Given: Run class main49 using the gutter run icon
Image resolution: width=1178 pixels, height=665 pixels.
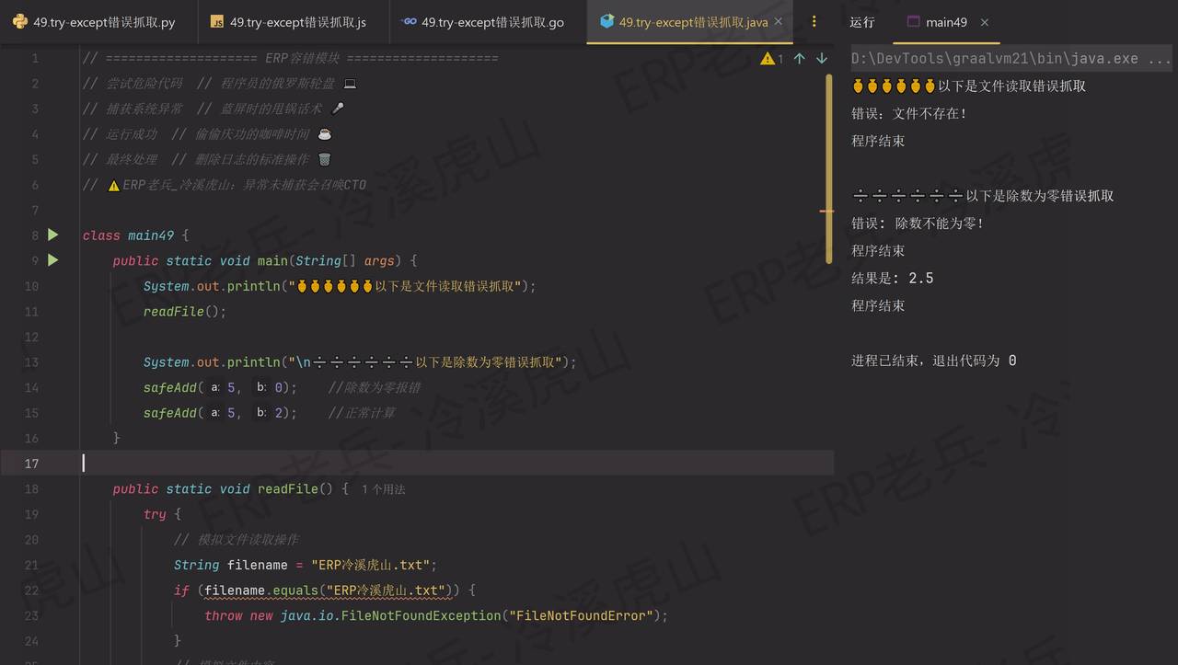Looking at the screenshot, I should tap(52, 235).
